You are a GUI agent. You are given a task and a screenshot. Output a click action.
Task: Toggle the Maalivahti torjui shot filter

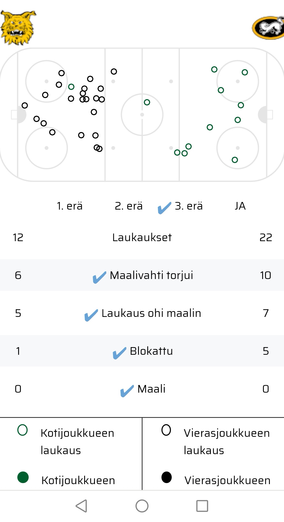[143, 276]
